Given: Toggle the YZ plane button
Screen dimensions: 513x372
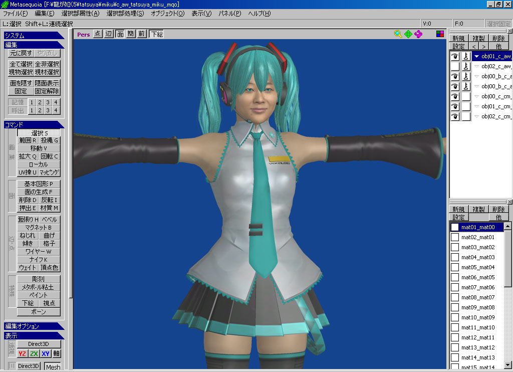Looking at the screenshot, I should pyautogui.click(x=22, y=353).
